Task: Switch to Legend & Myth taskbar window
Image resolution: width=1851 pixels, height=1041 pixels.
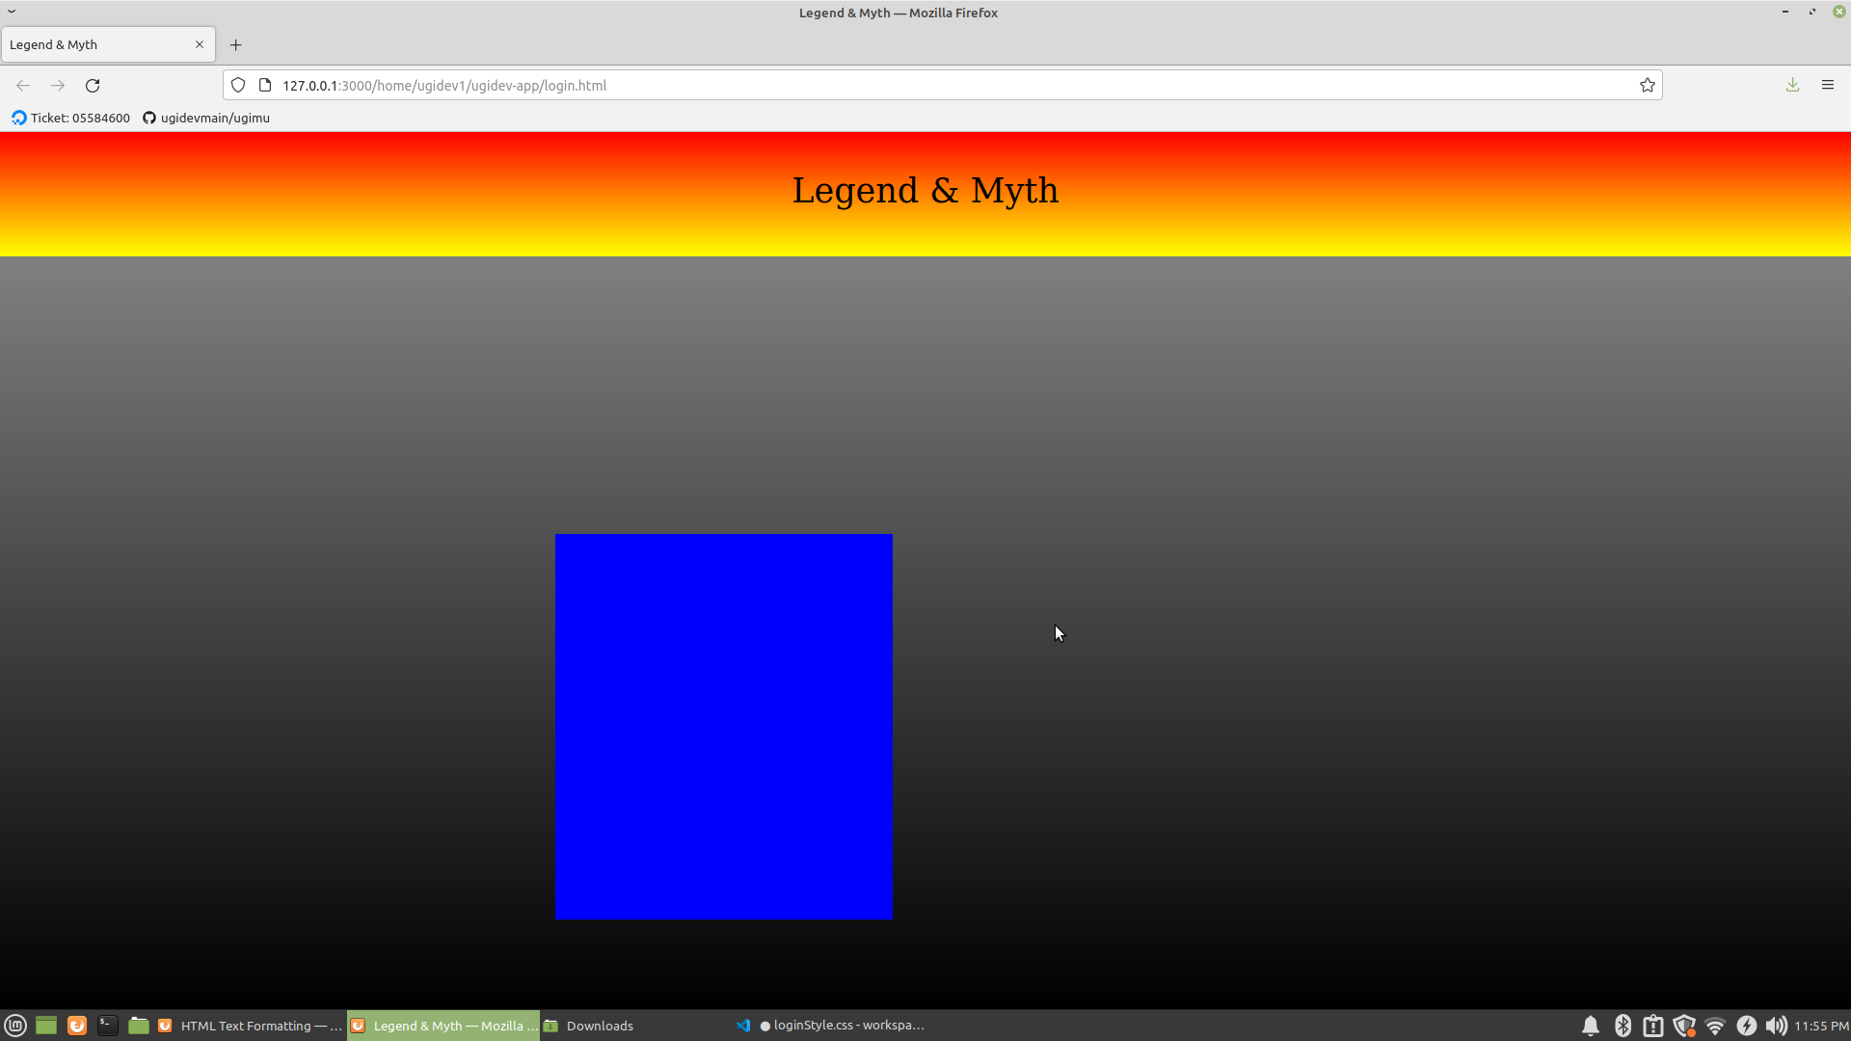Action: 443,1026
